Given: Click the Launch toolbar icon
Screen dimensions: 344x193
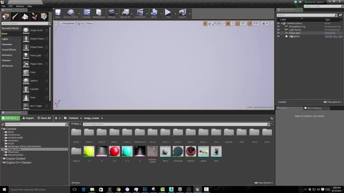Looking at the screenshot, I should [x=182, y=13].
